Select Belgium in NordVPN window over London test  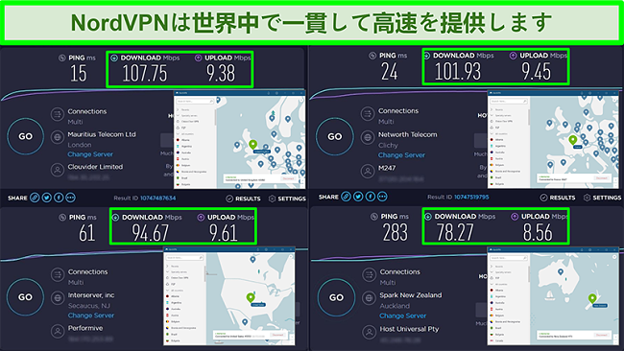184,165
